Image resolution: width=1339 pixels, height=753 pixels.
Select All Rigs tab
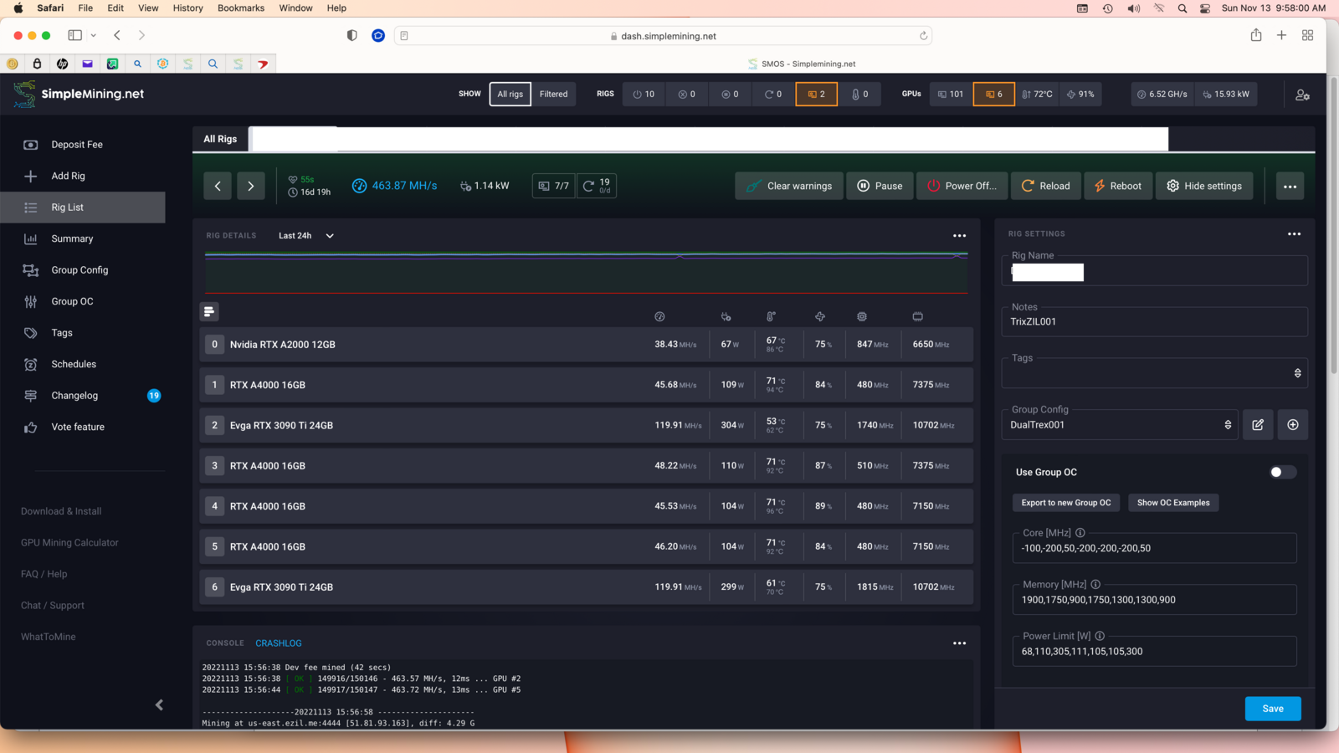tap(220, 139)
